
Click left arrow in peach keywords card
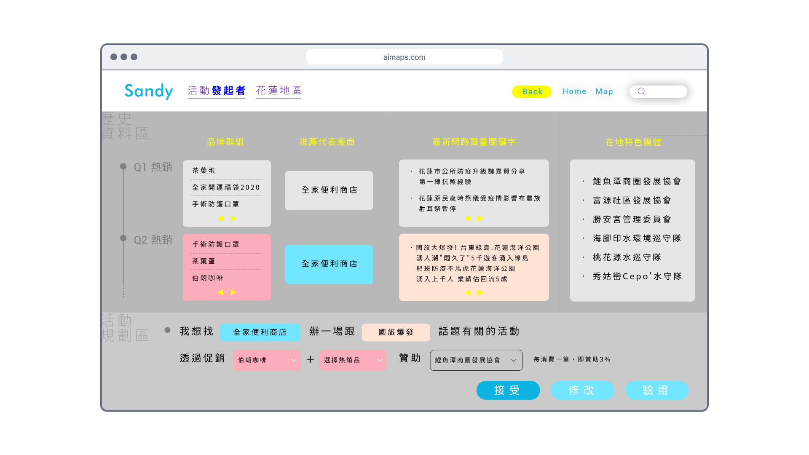point(467,292)
